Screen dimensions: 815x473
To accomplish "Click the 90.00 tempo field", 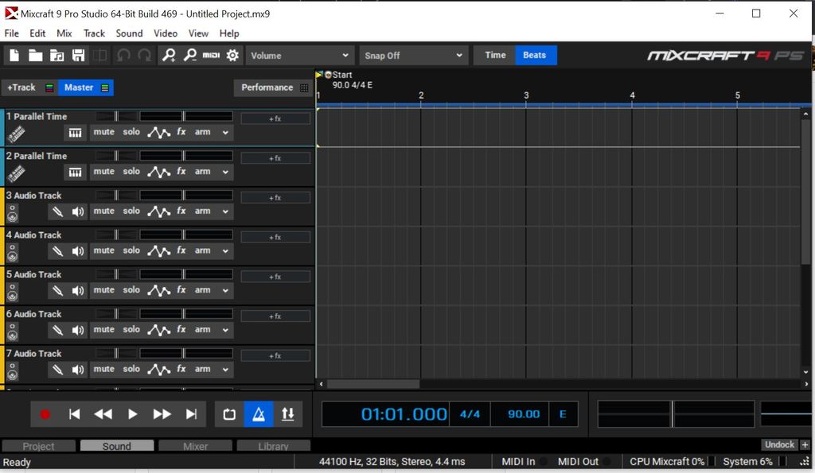I will [x=524, y=414].
